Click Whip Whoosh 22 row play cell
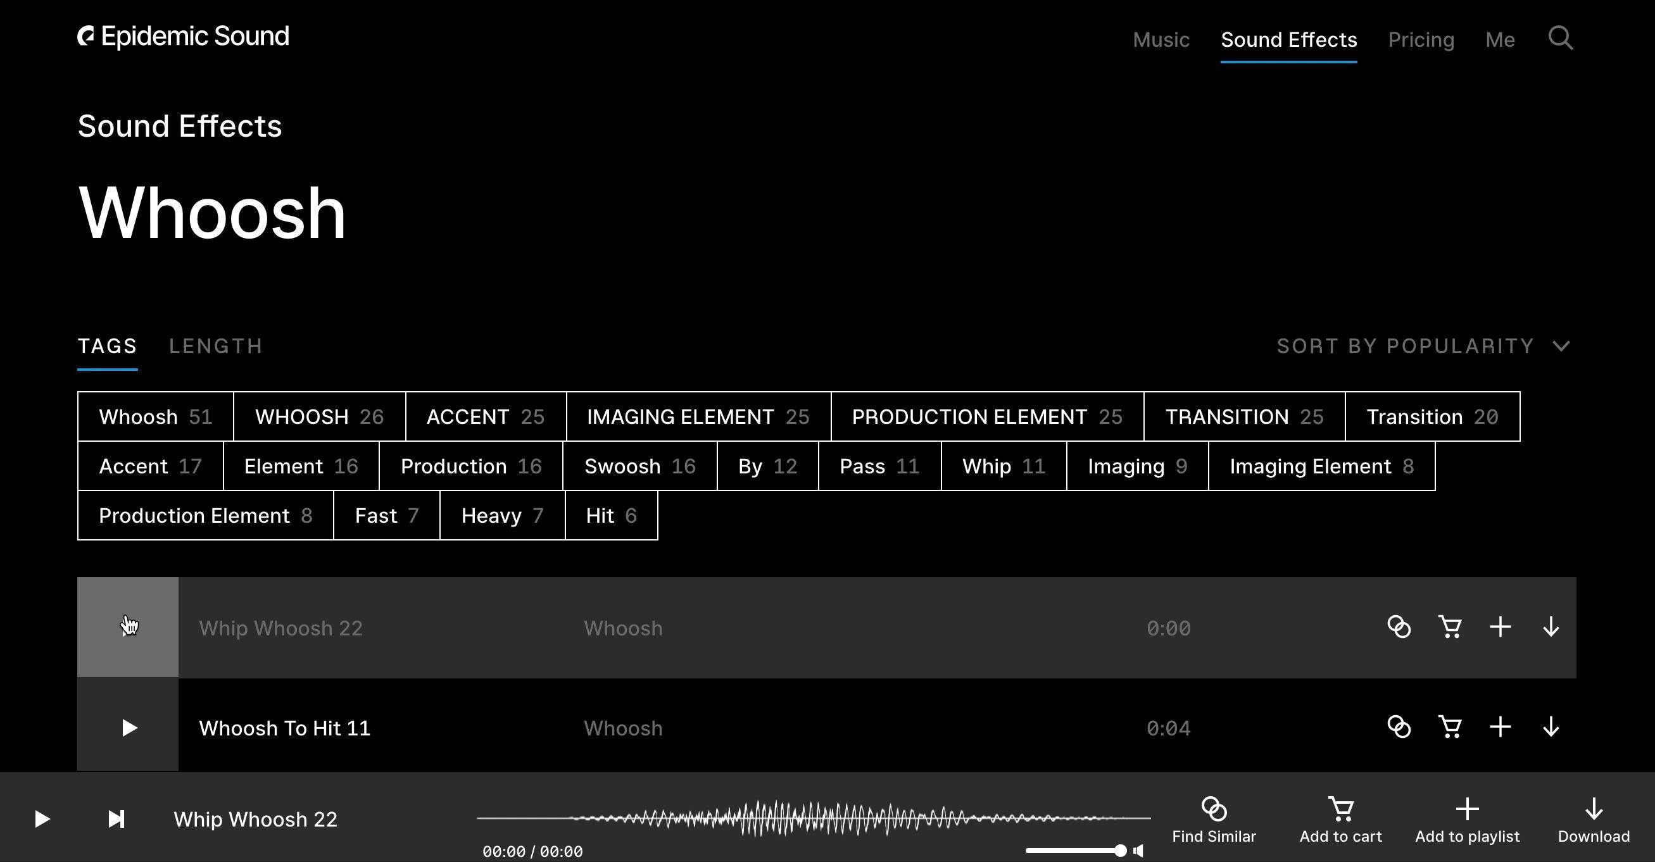 click(x=128, y=627)
